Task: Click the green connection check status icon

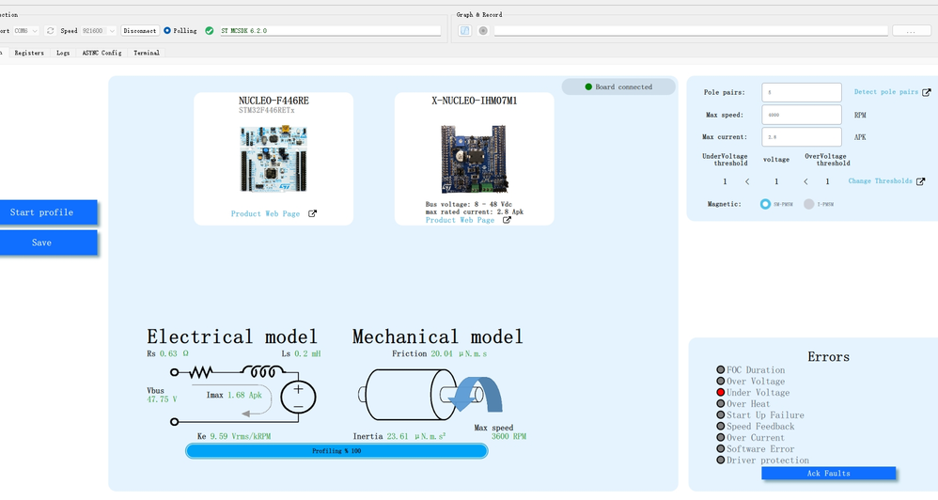Action: (210, 30)
